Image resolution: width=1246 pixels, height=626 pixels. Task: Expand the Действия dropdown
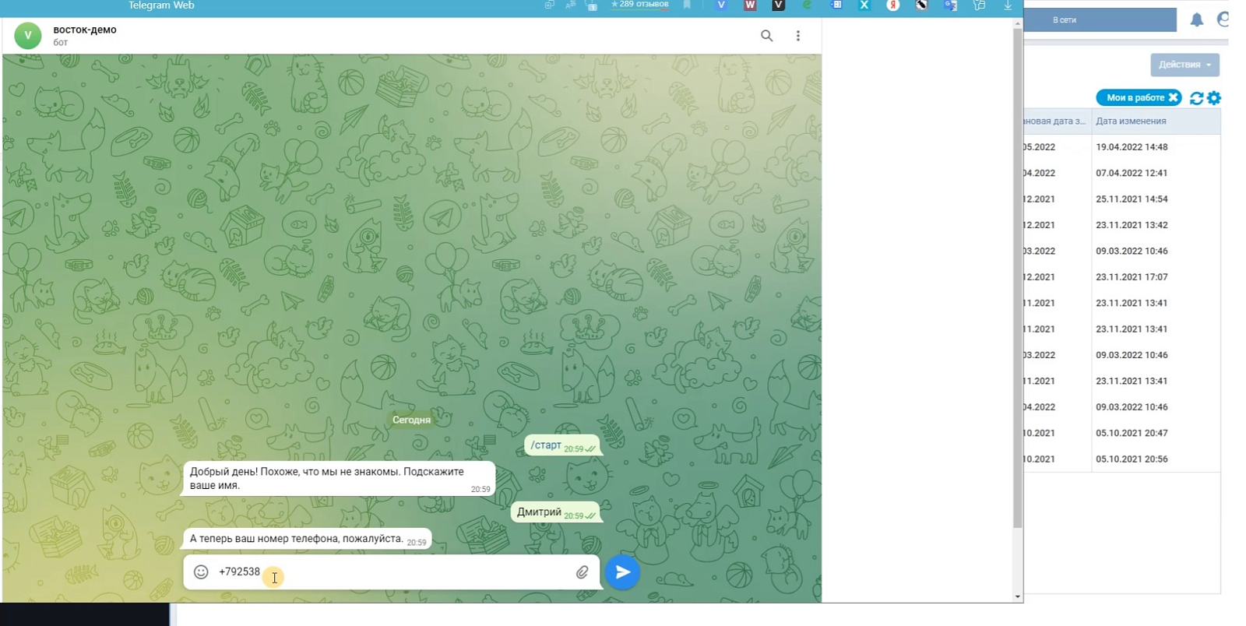pos(1184,65)
